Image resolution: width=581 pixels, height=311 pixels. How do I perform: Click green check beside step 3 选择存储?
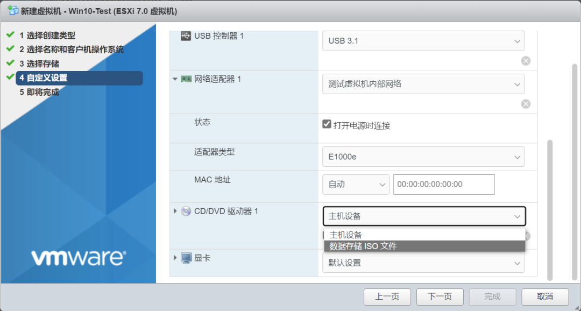(10, 63)
